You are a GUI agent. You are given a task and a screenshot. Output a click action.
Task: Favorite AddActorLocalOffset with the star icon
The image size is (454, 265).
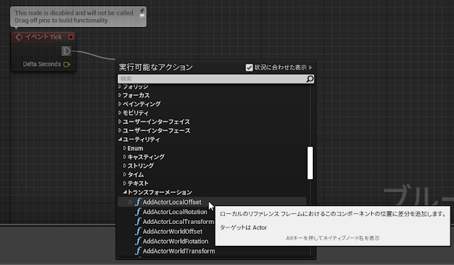point(130,202)
